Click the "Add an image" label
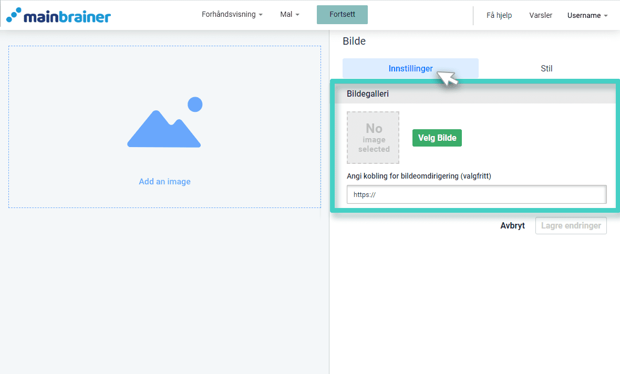Screen dimensions: 620x374 coord(164,181)
